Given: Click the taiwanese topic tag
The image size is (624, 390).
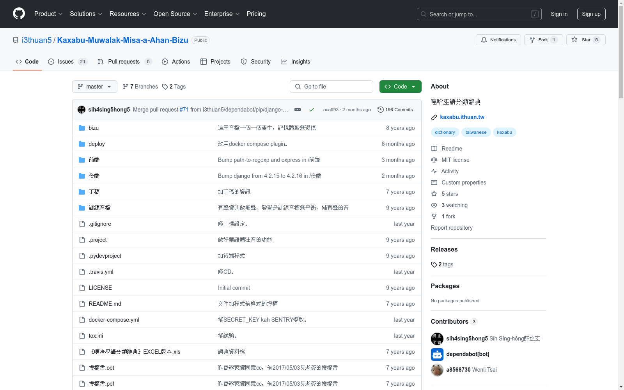Looking at the screenshot, I should click(x=476, y=132).
